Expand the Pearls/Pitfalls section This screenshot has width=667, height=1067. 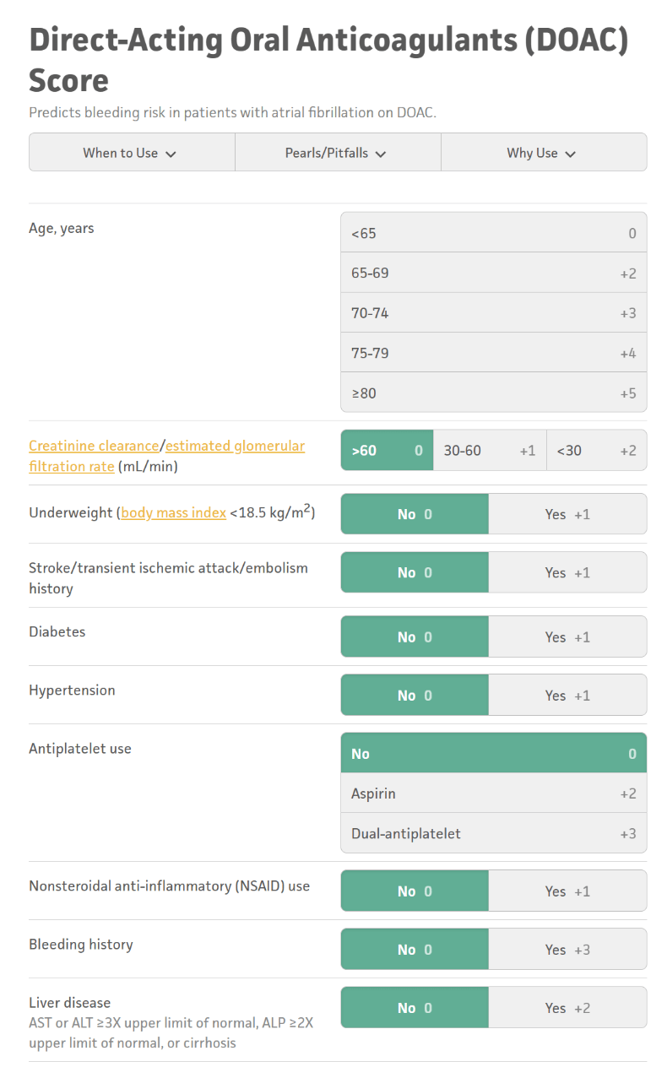point(338,153)
